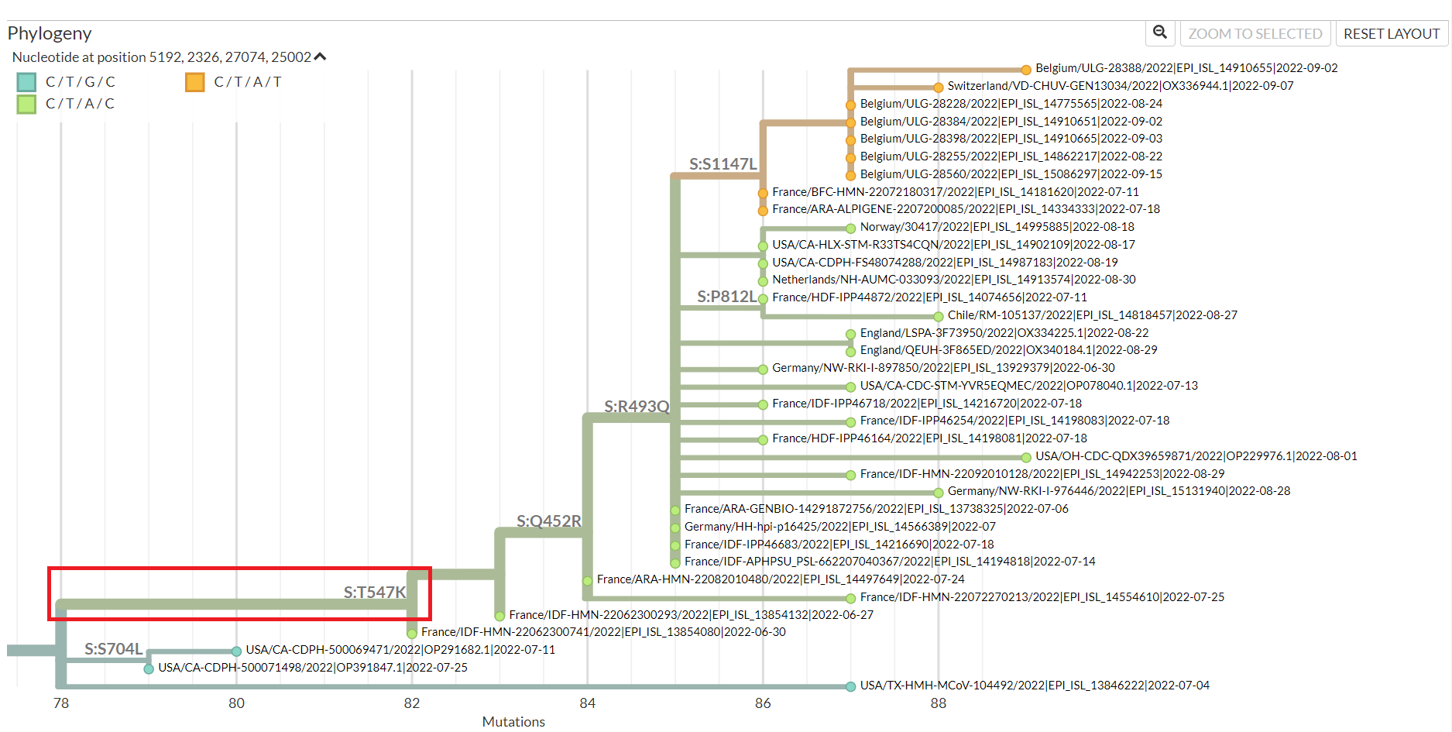Collapse the nucleotide position legend with the chevron
This screenshot has width=1452, height=732.
coord(320,56)
